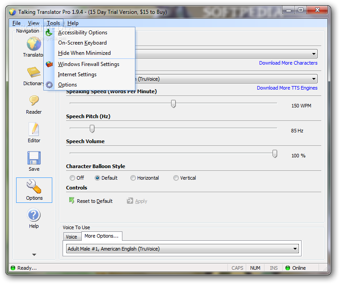Click the speaking speed slider thumb
Image resolution: width=340 pixels, height=284 pixels.
coord(173,103)
